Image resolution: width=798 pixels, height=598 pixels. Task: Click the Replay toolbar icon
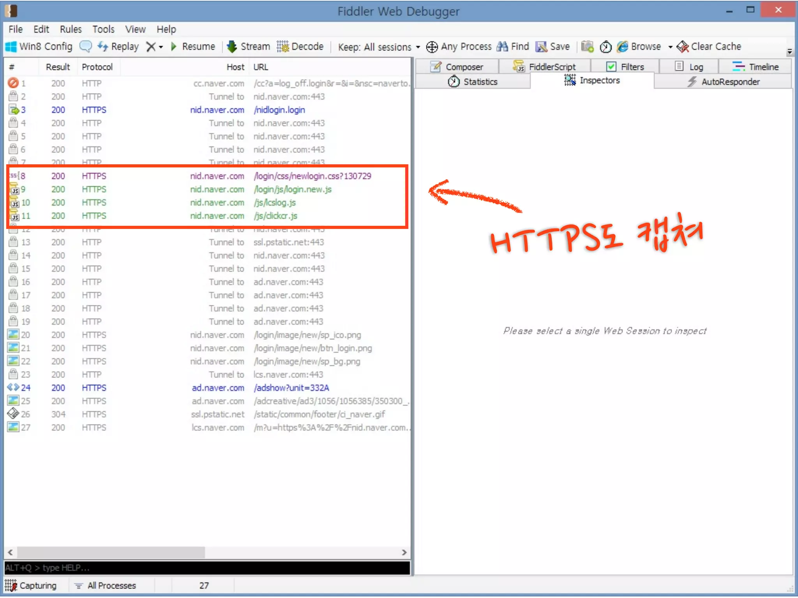(x=103, y=46)
